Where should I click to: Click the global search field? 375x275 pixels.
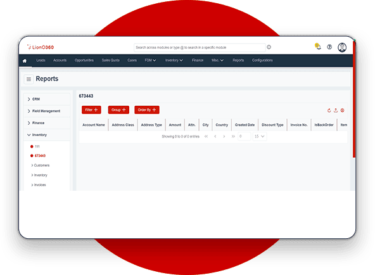[x=200, y=48]
